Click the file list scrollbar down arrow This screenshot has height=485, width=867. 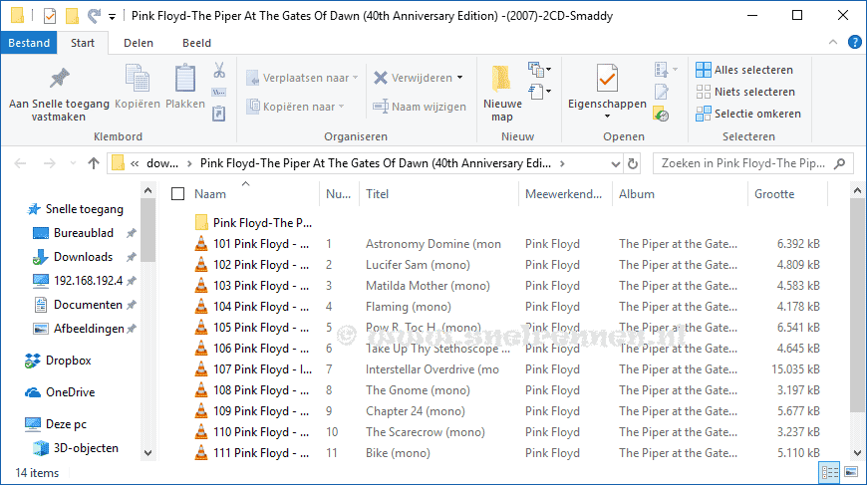point(857,452)
